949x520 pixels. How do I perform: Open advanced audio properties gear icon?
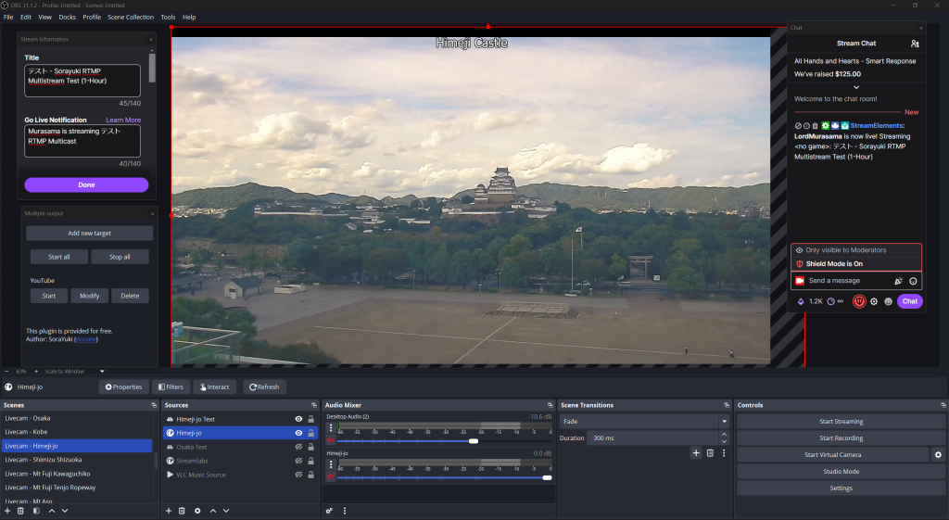pyautogui.click(x=329, y=511)
